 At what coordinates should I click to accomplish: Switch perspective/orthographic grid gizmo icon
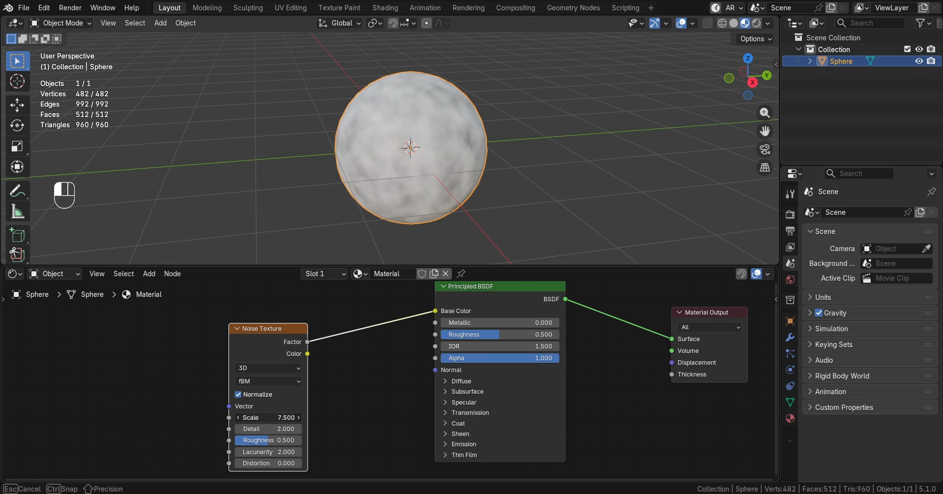click(x=765, y=168)
